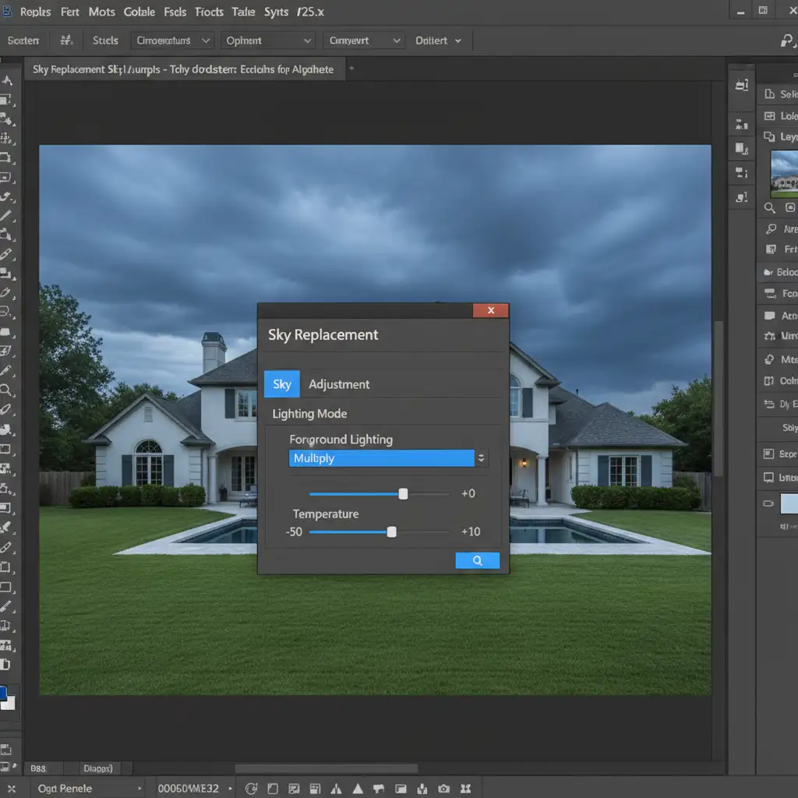Switch to the Adjustment tab in dialog
This screenshot has width=798, height=798.
[x=339, y=384]
